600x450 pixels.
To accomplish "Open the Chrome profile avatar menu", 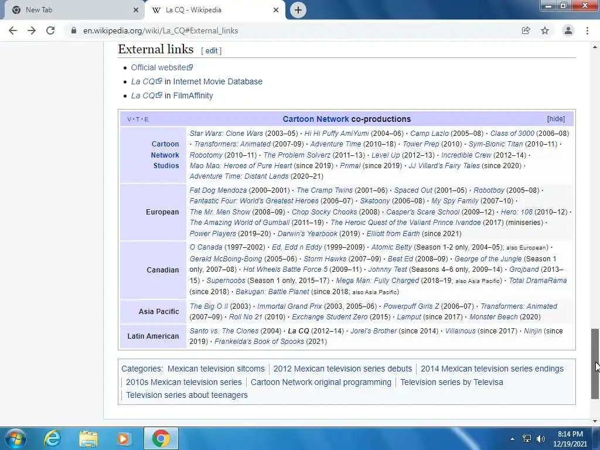I will click(x=568, y=30).
